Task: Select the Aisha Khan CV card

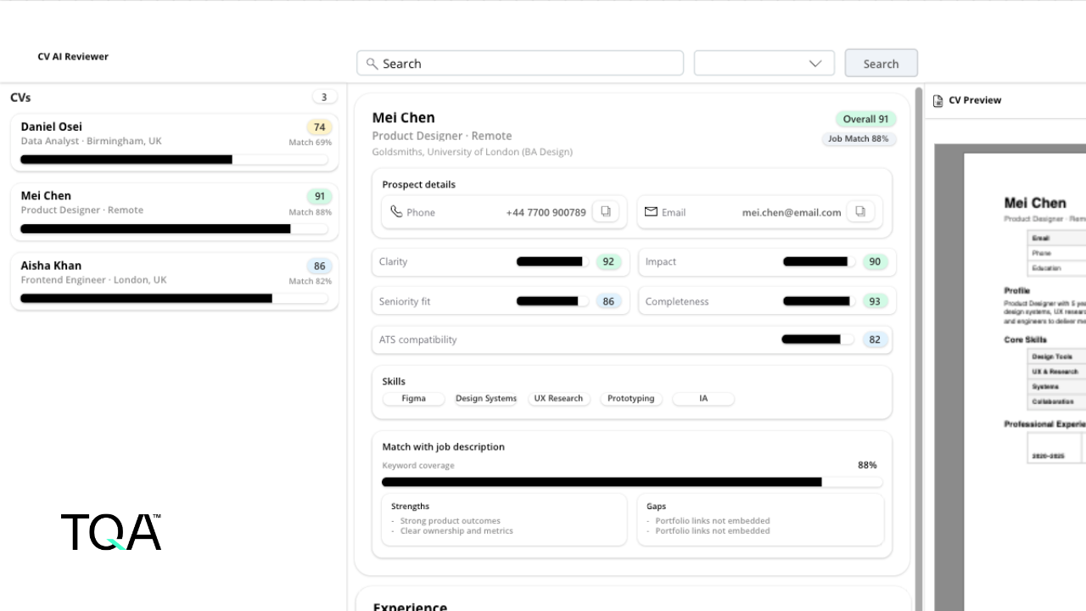Action: coord(174,281)
